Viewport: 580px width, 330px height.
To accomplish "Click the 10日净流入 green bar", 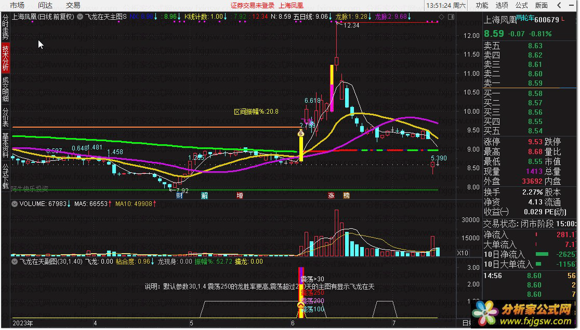I will (x=542, y=254).
